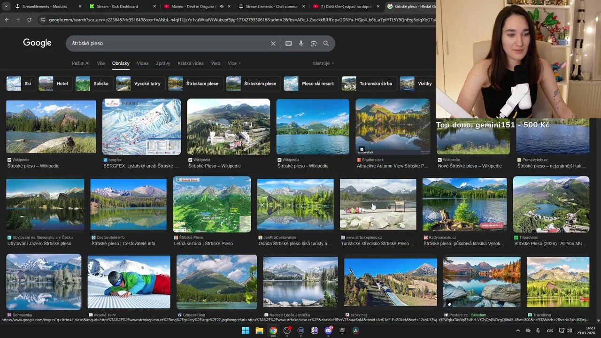Filter images by Štrbském plese chip
Screen dimensions: 601x338
pos(254,84)
